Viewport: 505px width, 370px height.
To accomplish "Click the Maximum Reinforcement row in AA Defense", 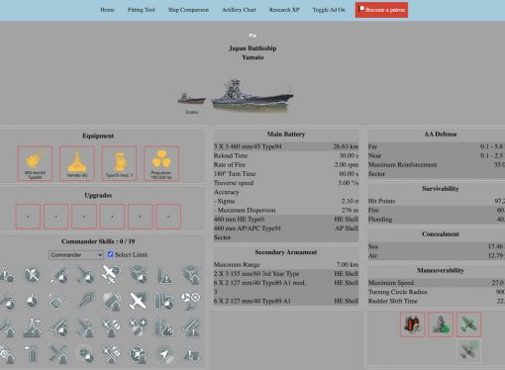I will point(437,164).
